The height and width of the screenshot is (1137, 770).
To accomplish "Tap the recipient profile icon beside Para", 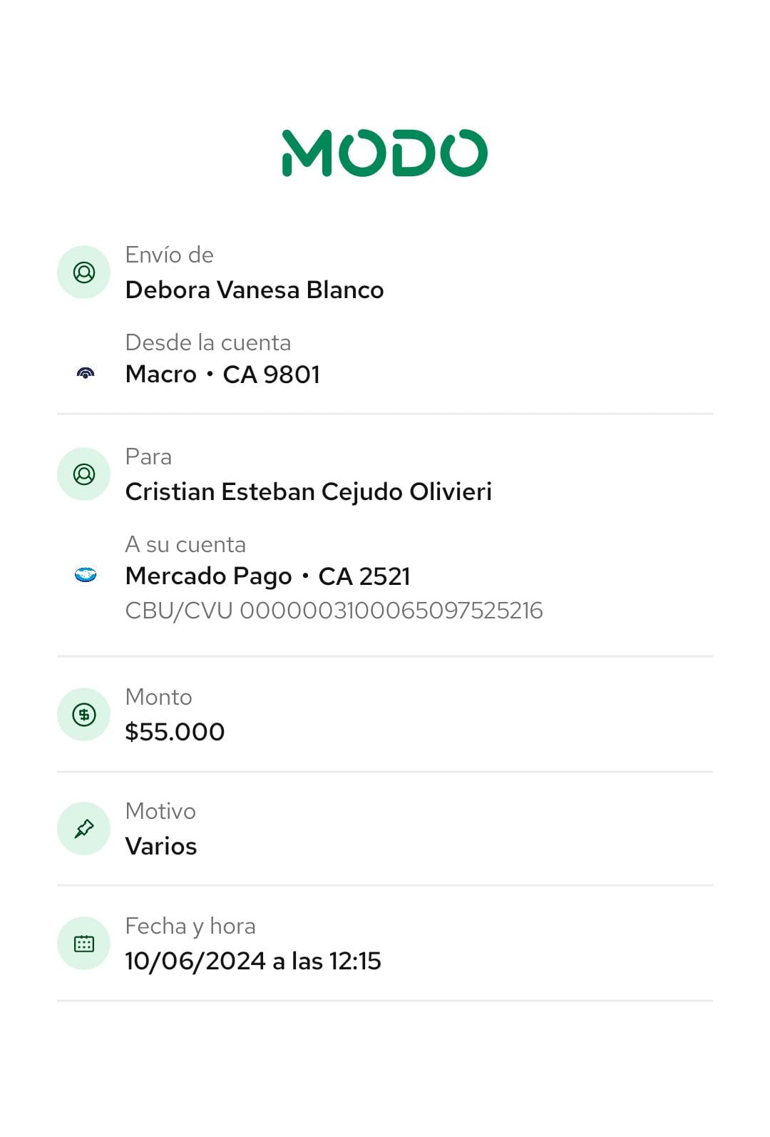I will (x=84, y=474).
